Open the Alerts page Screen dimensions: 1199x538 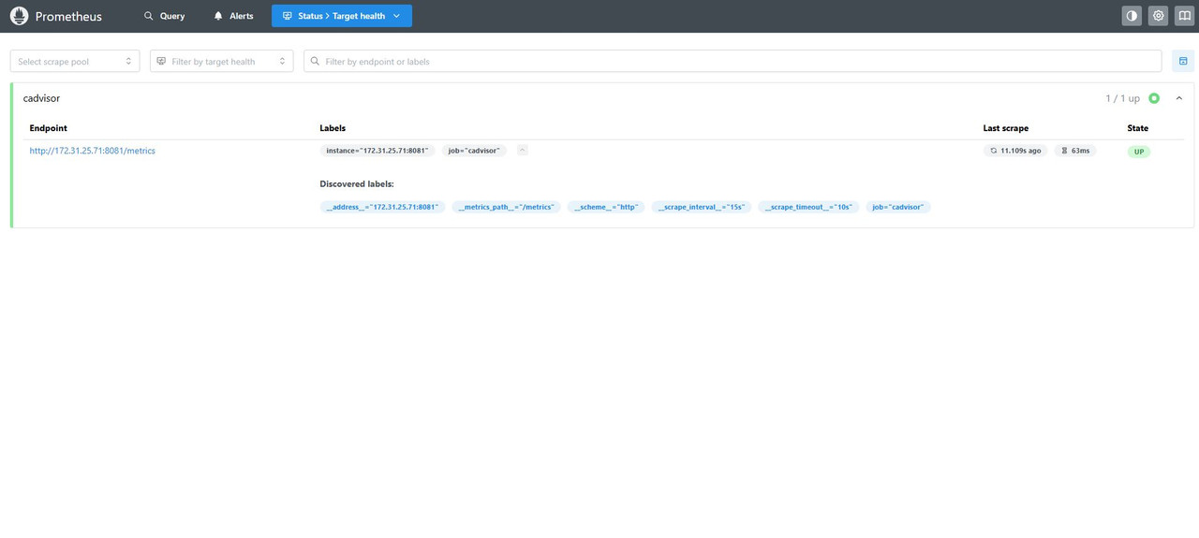tap(233, 16)
